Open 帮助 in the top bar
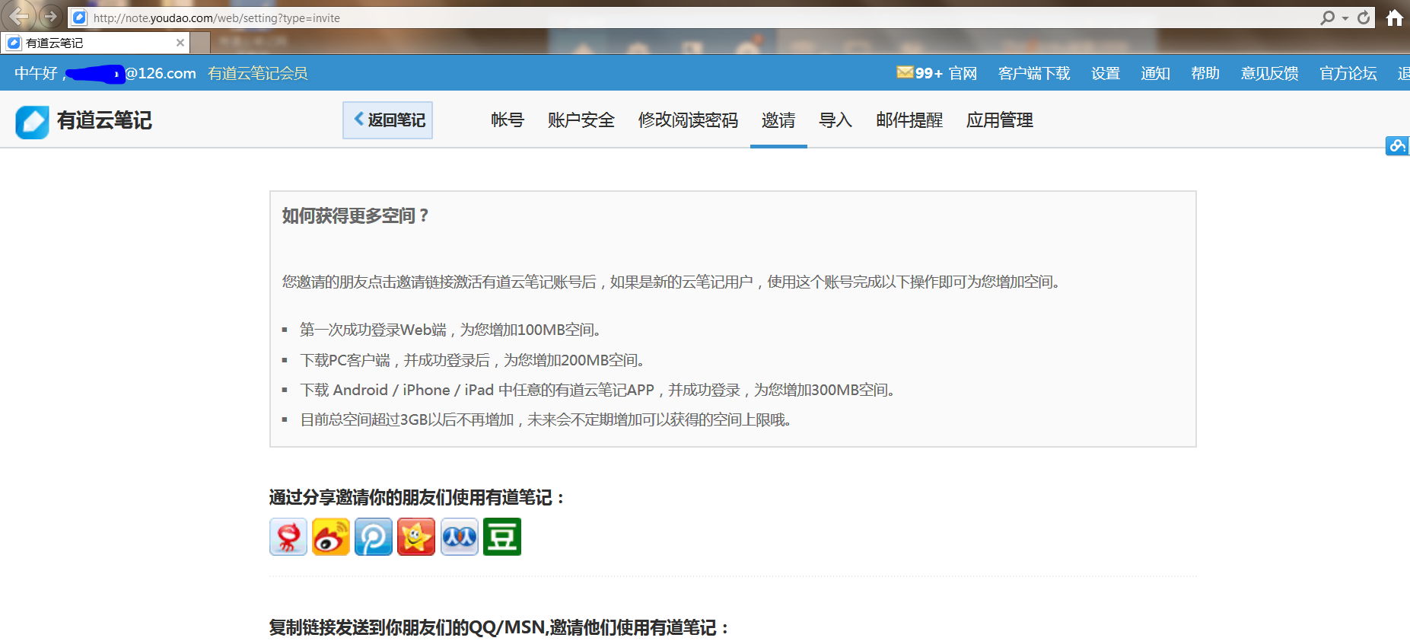1410x641 pixels. click(x=1205, y=73)
